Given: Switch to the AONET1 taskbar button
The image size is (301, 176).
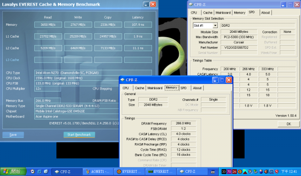Looking at the screenshot, I should tap(98, 172).
